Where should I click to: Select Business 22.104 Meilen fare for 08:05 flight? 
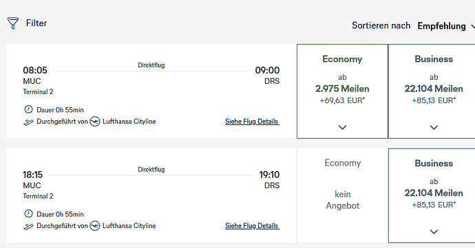[432, 91]
